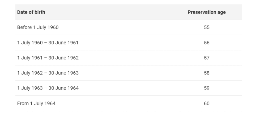The height and width of the screenshot is (116, 256).
Task: Select preservation age value 55
Action: pyautogui.click(x=207, y=27)
